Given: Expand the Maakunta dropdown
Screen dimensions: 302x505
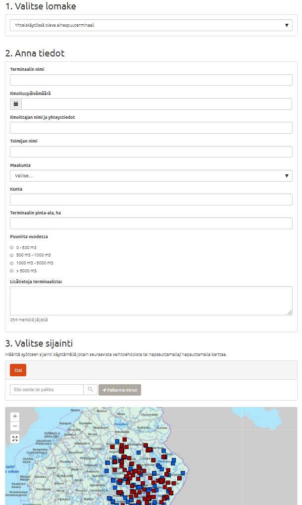Looking at the screenshot, I should click(151, 176).
